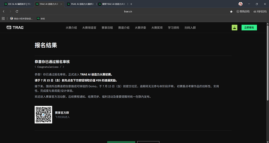269x143 pixels.
Task: Click the 恭喜你已通过报名审核 heading
Action: pos(52,62)
